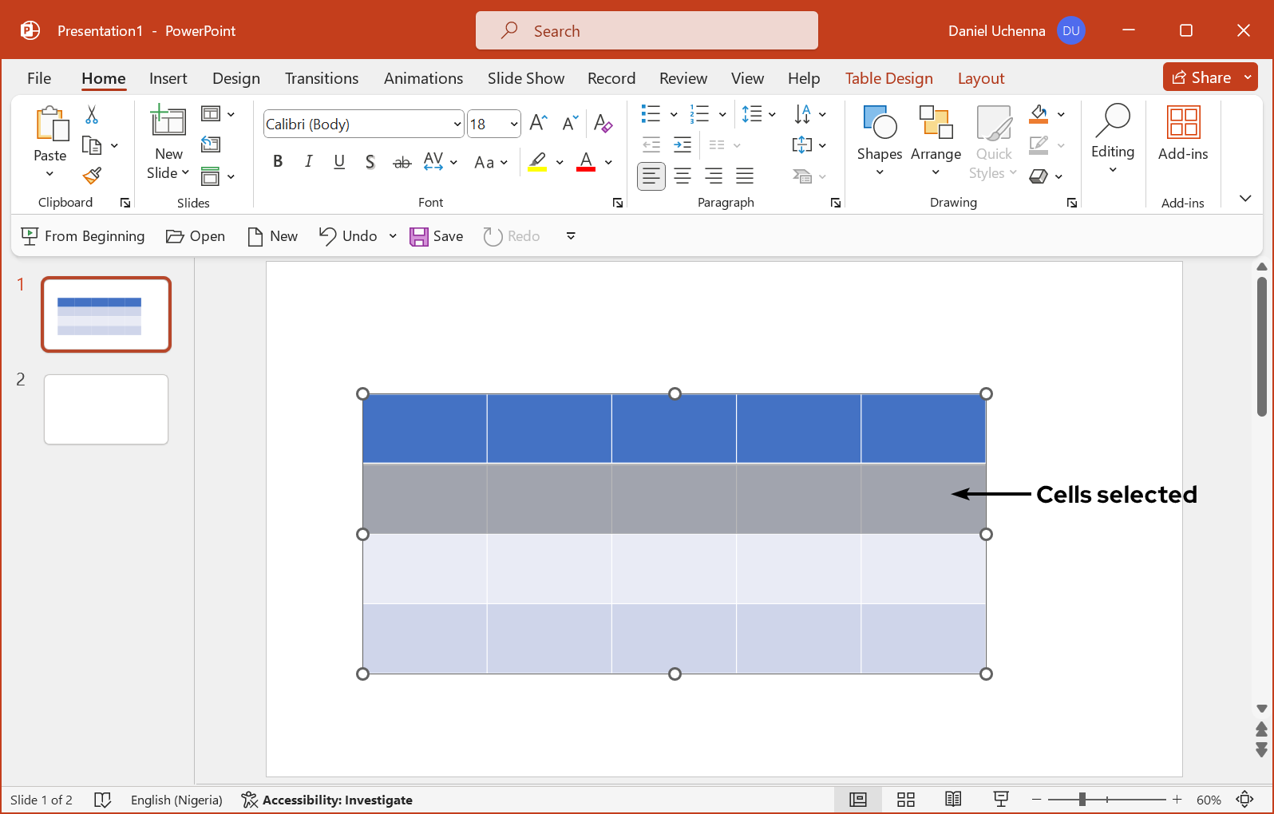The image size is (1274, 814).
Task: Switch to the Insert tab
Action: coord(168,78)
